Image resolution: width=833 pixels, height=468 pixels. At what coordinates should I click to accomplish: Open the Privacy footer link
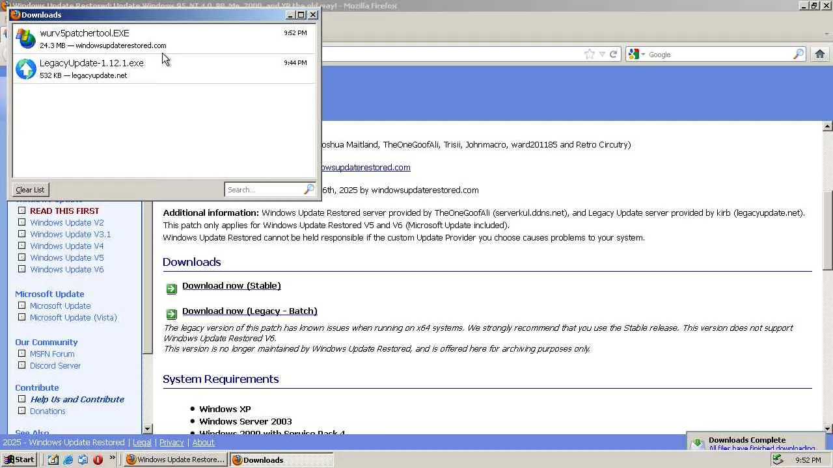[172, 442]
